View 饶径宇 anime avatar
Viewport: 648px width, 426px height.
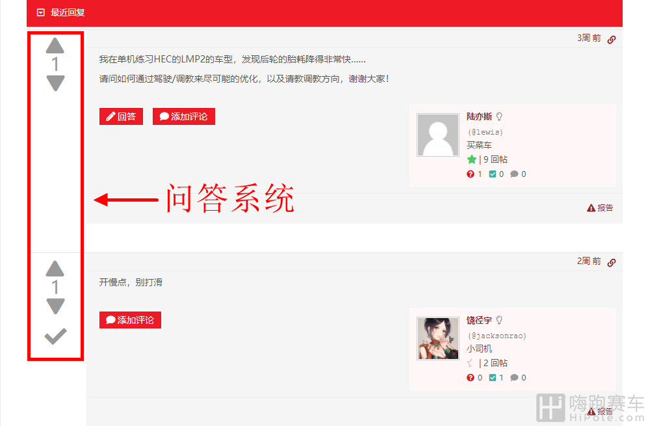click(438, 338)
